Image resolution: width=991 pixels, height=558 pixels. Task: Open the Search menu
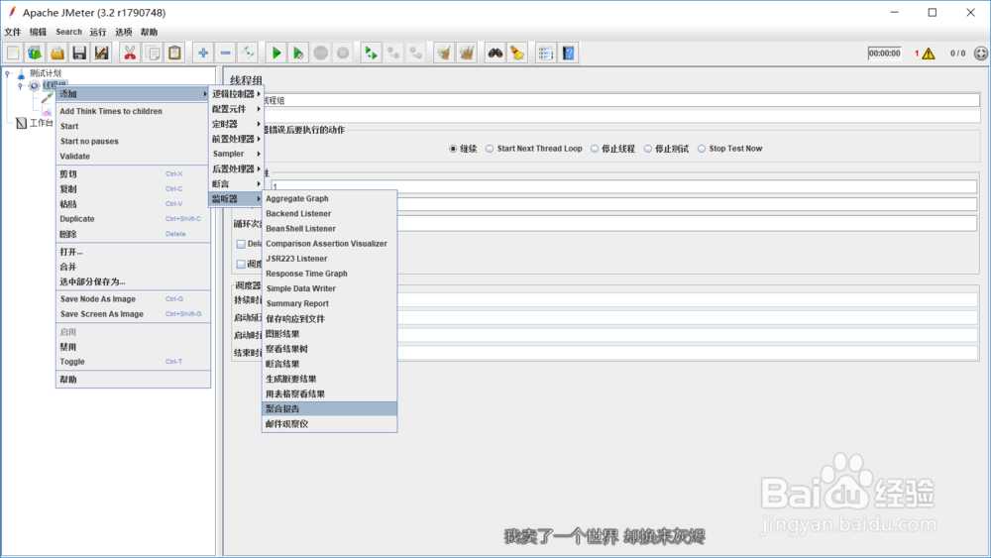tap(68, 32)
